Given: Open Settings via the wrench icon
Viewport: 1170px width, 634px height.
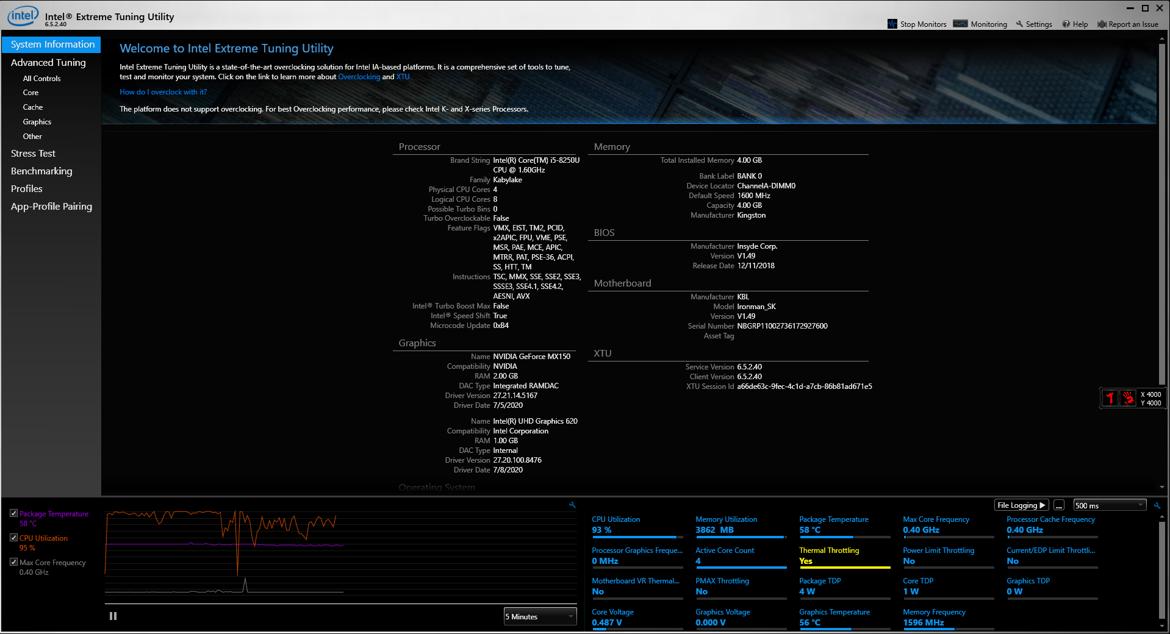Looking at the screenshot, I should pos(1019,24).
